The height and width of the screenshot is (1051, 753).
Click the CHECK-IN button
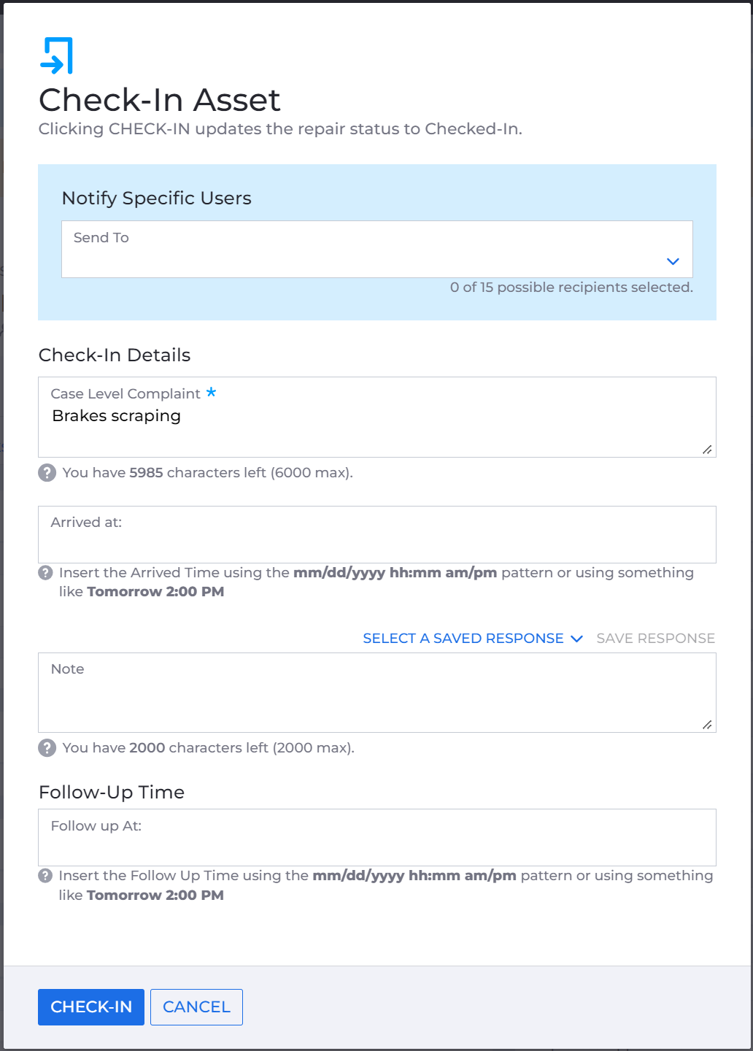[x=91, y=1007]
